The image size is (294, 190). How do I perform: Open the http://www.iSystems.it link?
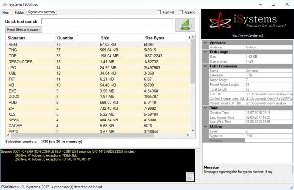(247, 35)
